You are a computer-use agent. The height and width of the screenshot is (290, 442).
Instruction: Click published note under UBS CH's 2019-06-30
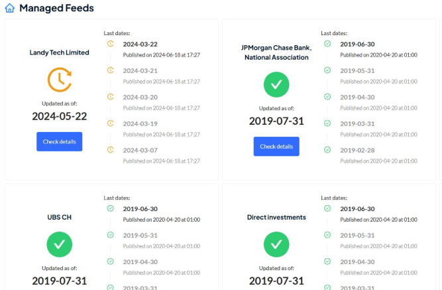(162, 220)
